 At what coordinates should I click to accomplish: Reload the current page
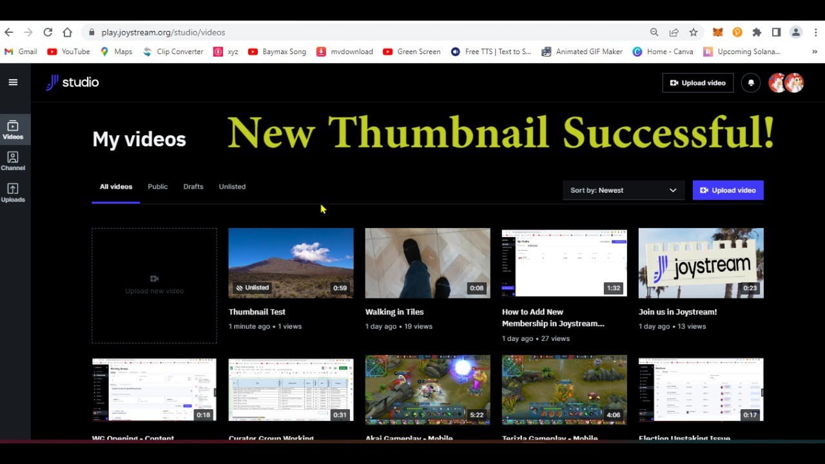[48, 32]
